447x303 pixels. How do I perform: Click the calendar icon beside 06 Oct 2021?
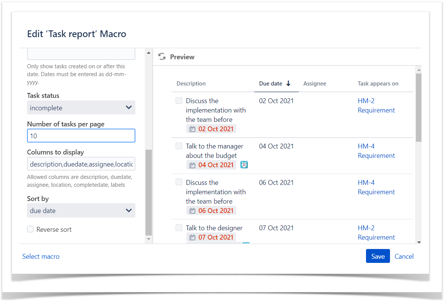pos(192,211)
